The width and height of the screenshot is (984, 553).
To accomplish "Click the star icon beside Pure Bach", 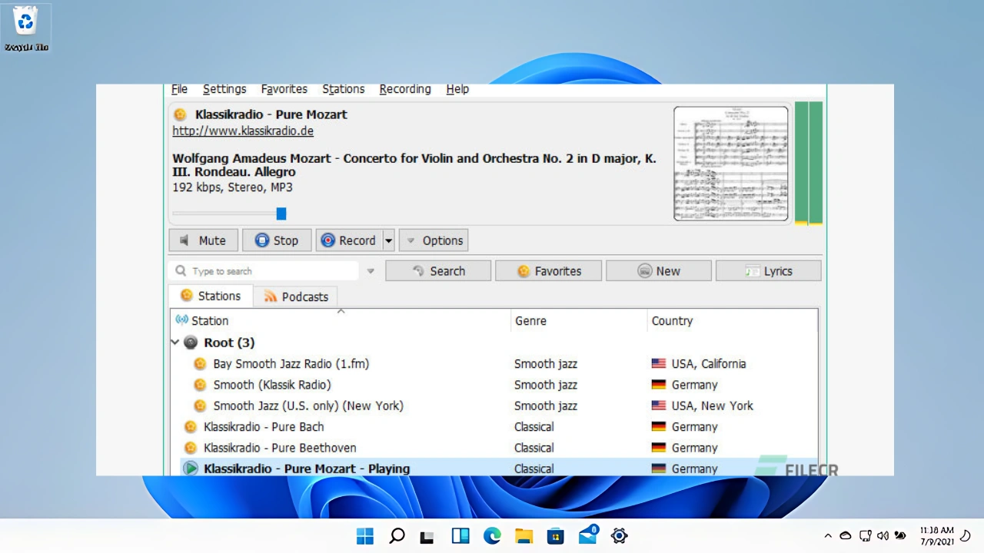I will point(191,427).
